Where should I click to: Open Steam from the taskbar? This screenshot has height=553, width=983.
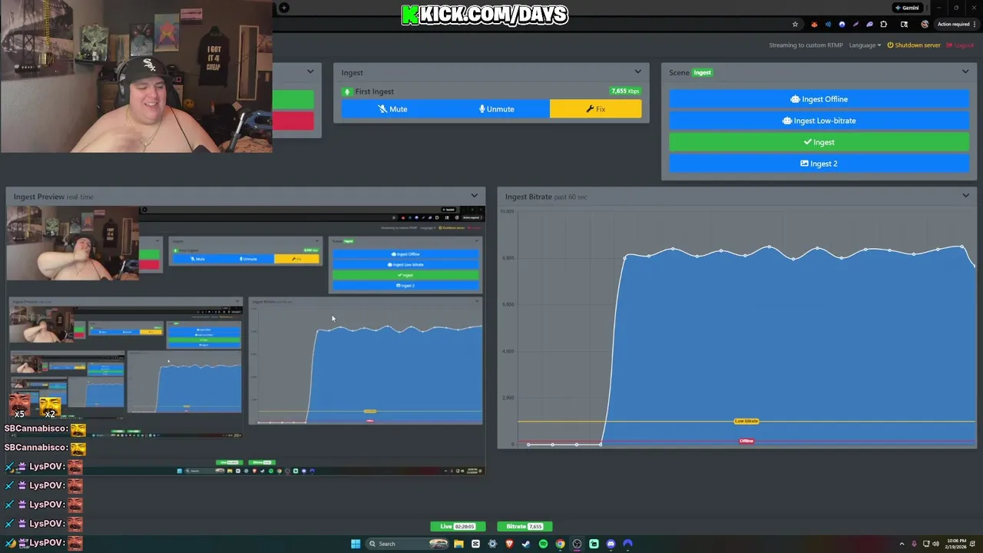(x=526, y=544)
